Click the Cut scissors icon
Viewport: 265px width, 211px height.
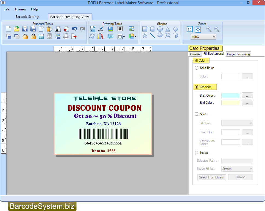pyautogui.click(x=58, y=29)
